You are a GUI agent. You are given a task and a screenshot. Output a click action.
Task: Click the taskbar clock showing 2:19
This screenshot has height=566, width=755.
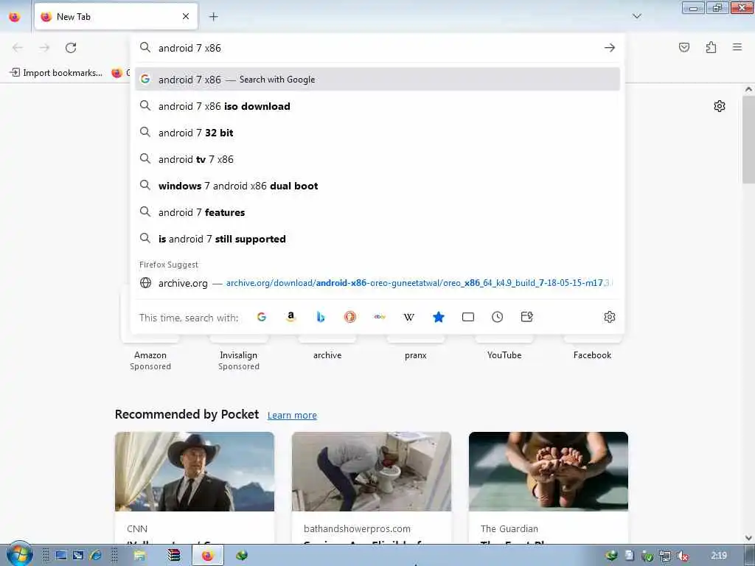pyautogui.click(x=719, y=556)
